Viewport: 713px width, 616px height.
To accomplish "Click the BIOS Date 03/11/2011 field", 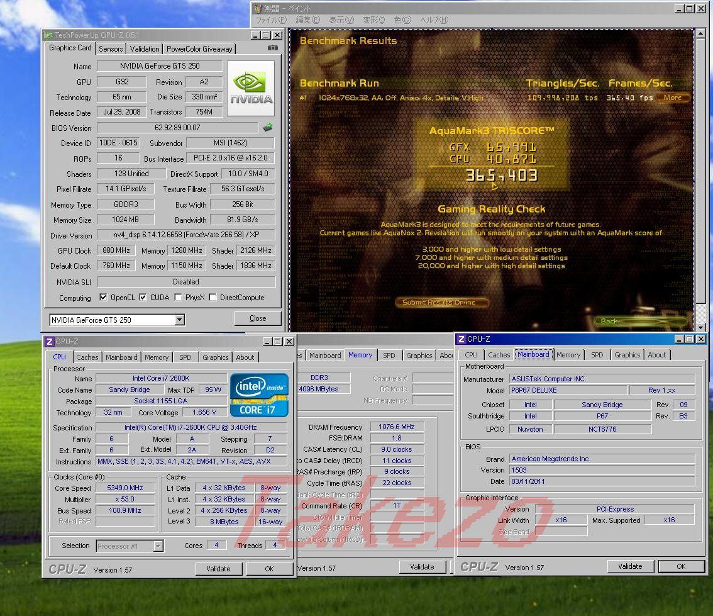I will [x=602, y=481].
